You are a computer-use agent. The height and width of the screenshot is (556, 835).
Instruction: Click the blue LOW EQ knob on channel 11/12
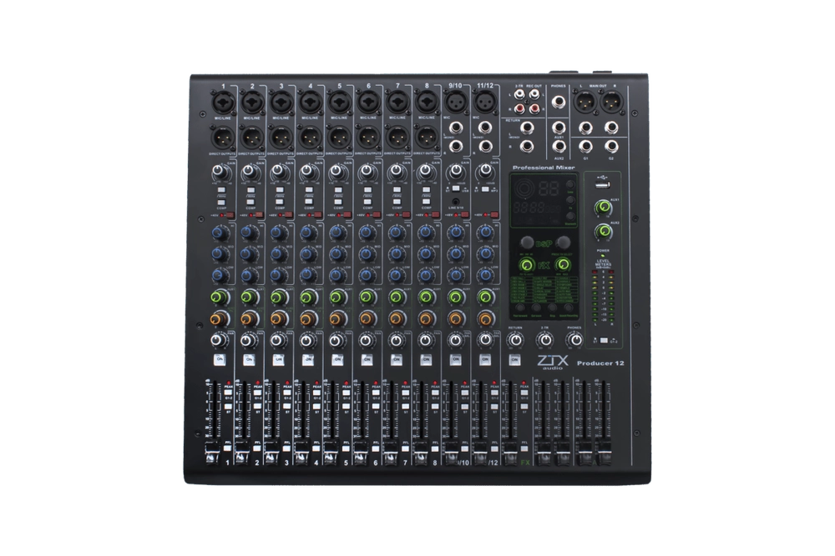[484, 275]
